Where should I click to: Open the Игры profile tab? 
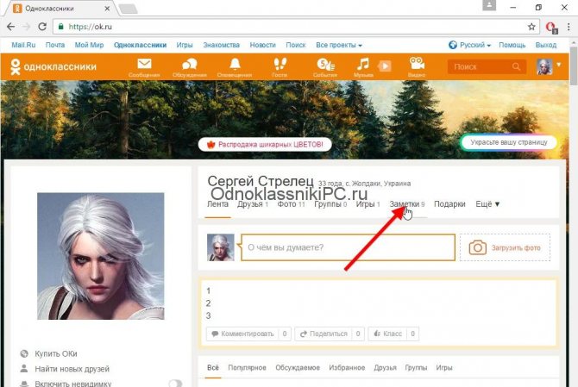(368, 204)
